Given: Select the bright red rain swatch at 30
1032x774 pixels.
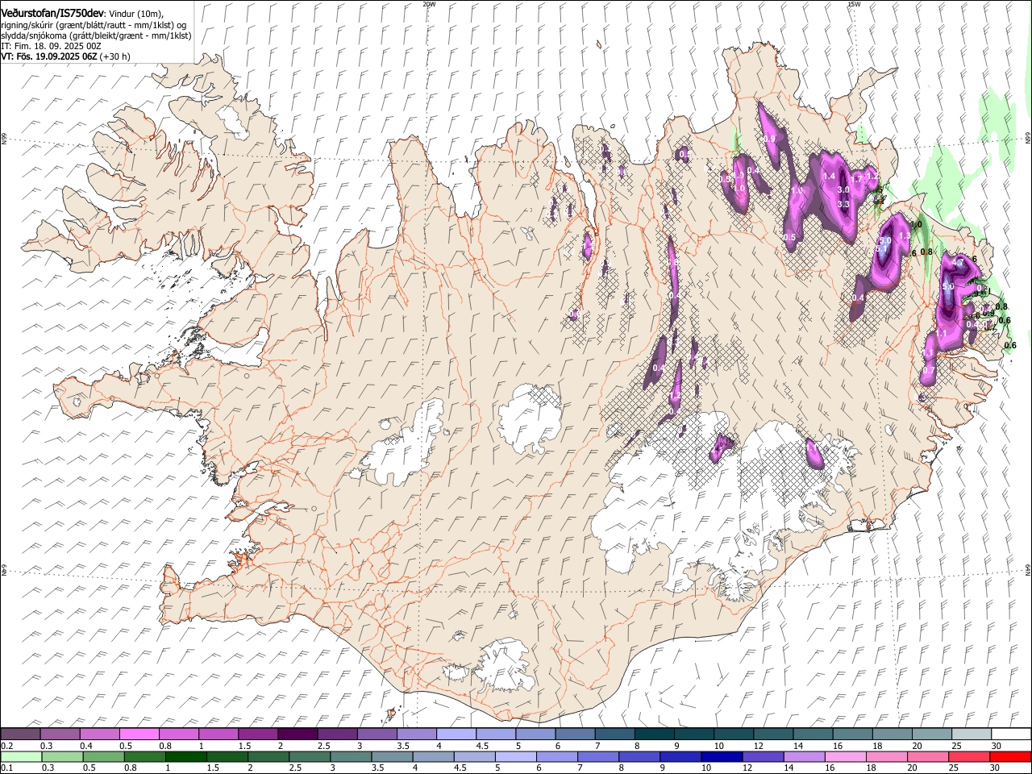Looking at the screenshot, I should pyautogui.click(x=1009, y=757).
